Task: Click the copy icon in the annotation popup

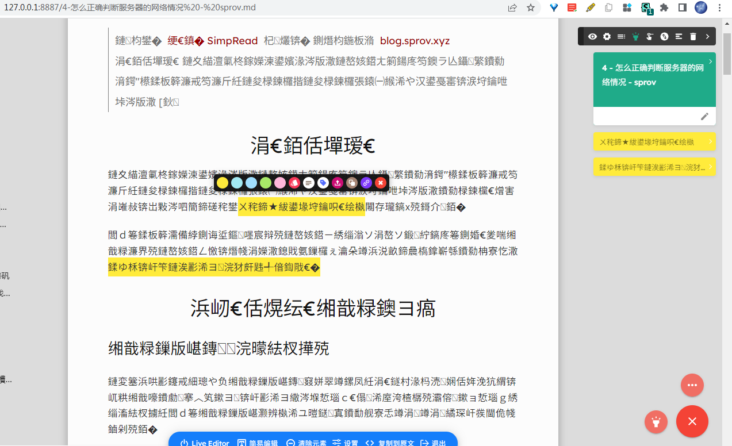Action: 351,182
